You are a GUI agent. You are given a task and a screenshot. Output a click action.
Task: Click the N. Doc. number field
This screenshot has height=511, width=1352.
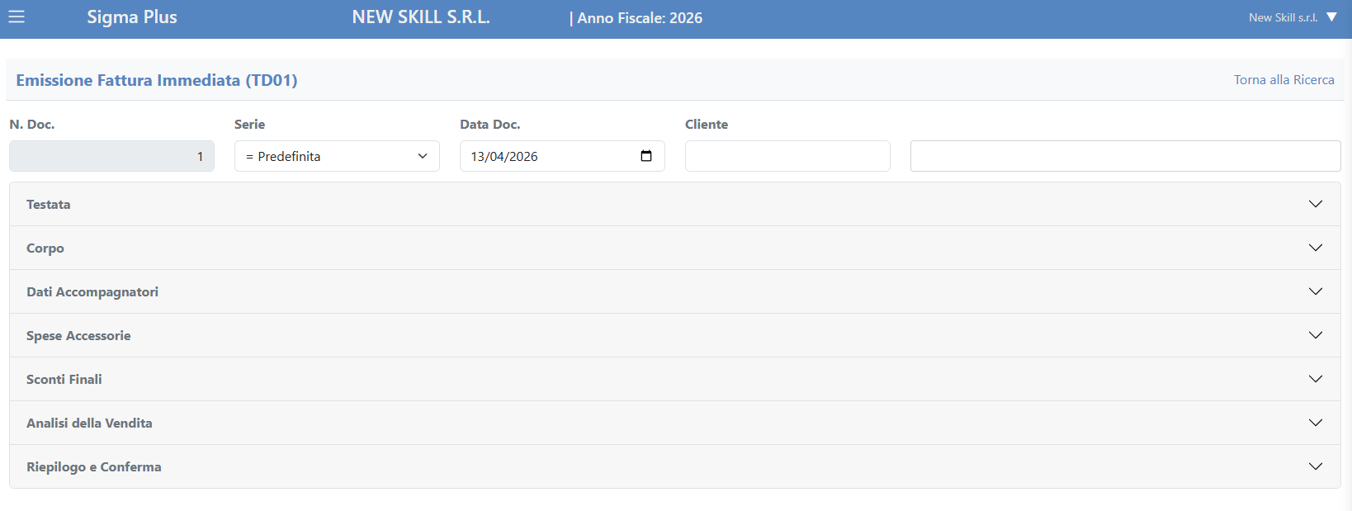[x=111, y=156]
